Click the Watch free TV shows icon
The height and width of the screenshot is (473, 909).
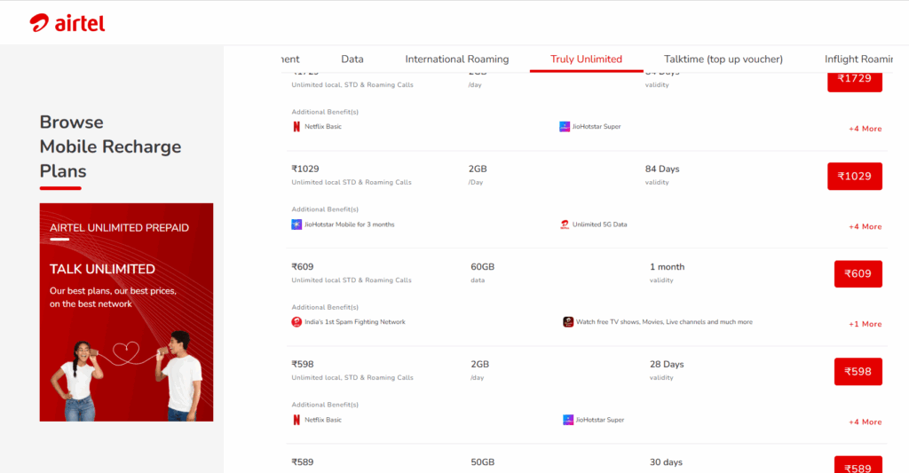pos(568,322)
